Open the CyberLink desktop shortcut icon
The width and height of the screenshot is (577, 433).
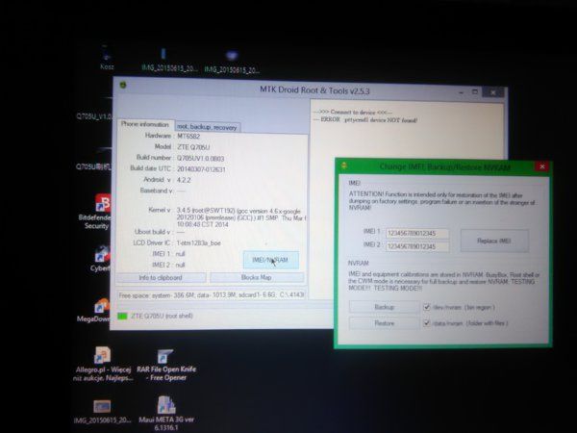(101, 258)
